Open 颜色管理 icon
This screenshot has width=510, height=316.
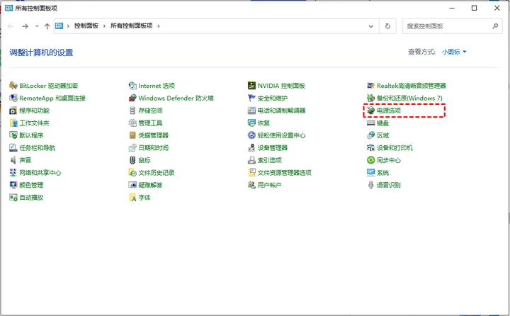[x=13, y=185]
